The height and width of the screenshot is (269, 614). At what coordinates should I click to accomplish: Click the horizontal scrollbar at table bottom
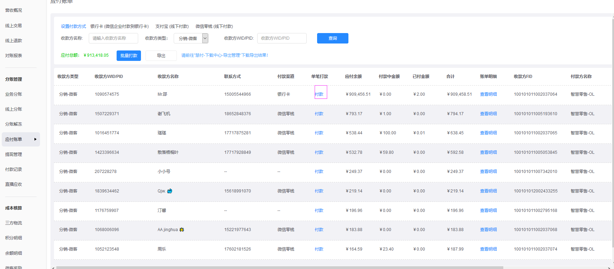278,267
